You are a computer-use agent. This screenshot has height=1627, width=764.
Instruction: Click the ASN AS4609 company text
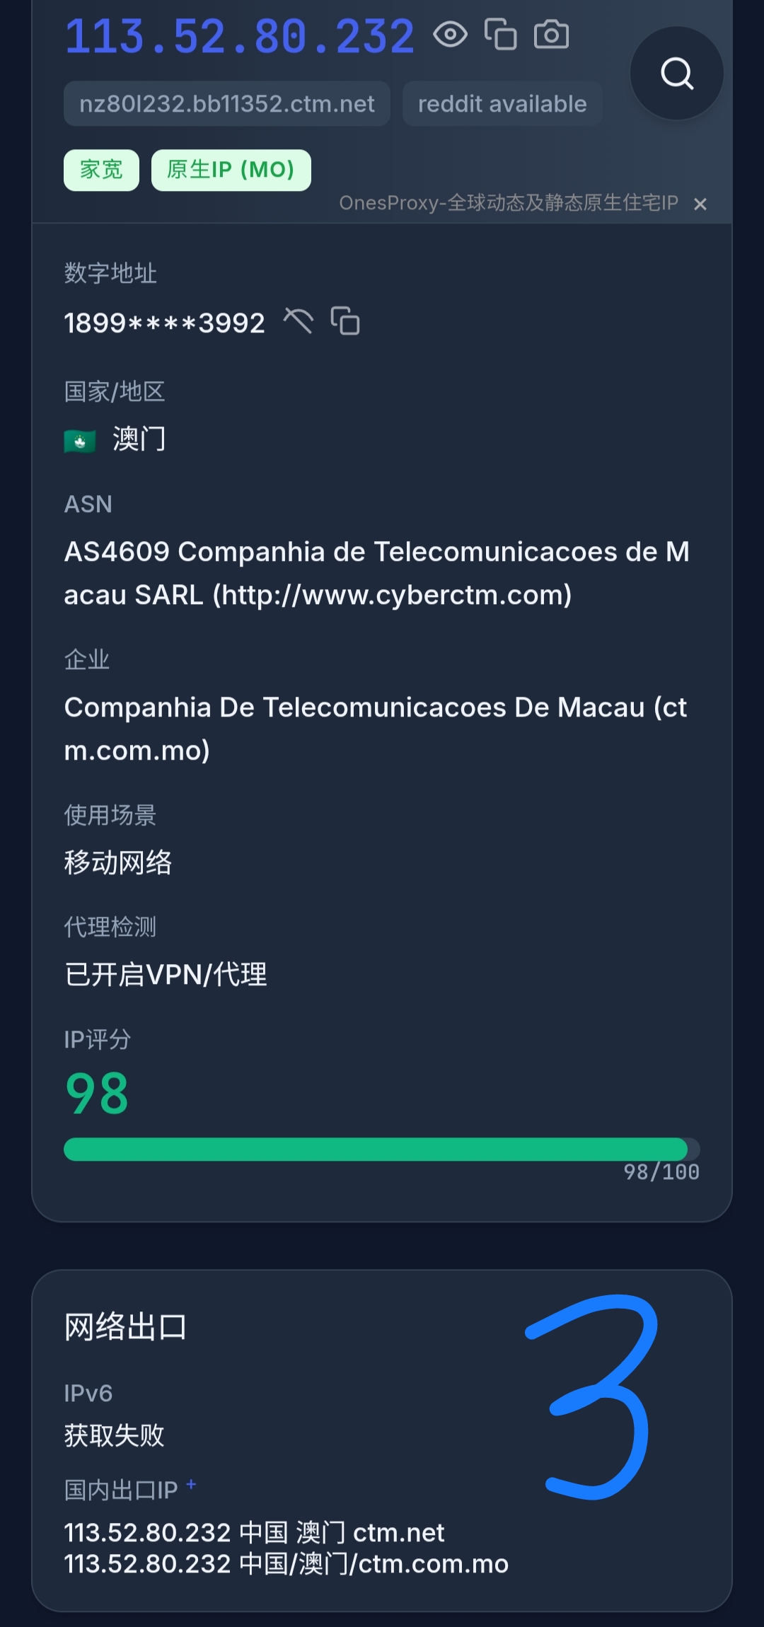(376, 573)
